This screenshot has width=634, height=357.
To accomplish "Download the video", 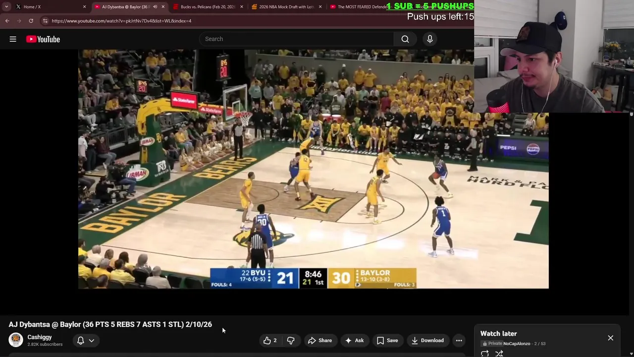I will (x=427, y=341).
